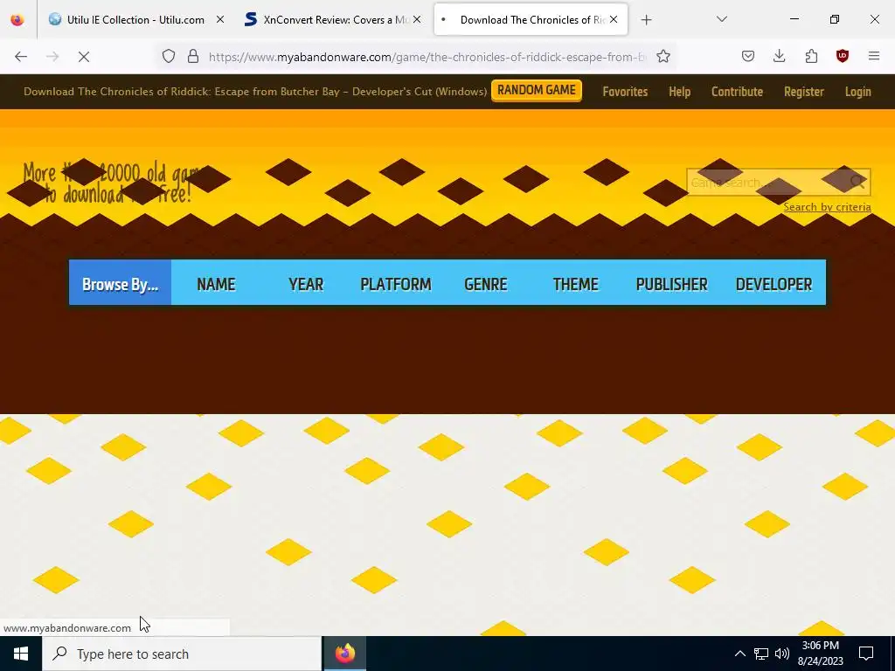Image resolution: width=895 pixels, height=671 pixels.
Task: Browse games by PUBLISHER
Action: pos(672,284)
